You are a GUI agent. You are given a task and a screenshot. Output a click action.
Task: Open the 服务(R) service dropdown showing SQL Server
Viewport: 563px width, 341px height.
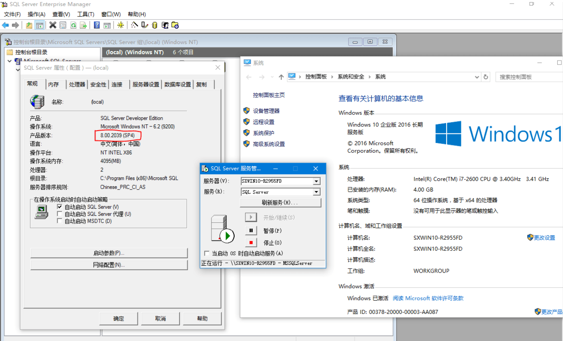[316, 192]
